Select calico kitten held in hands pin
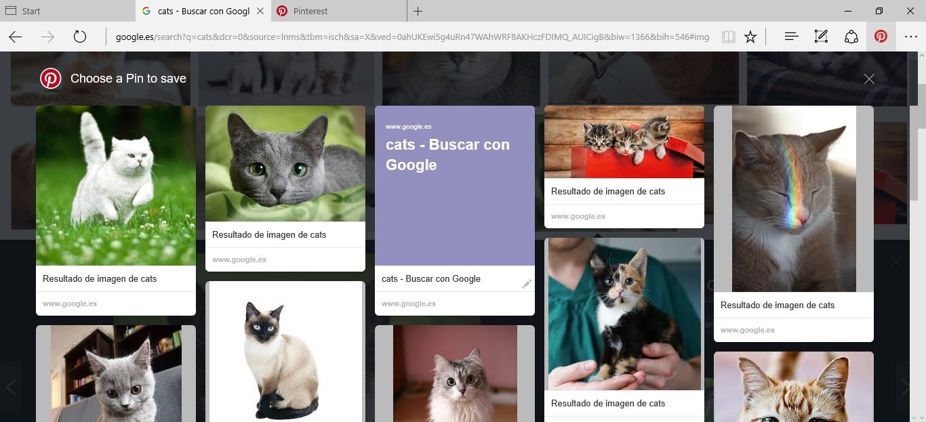Image resolution: width=926 pixels, height=422 pixels. tap(624, 314)
